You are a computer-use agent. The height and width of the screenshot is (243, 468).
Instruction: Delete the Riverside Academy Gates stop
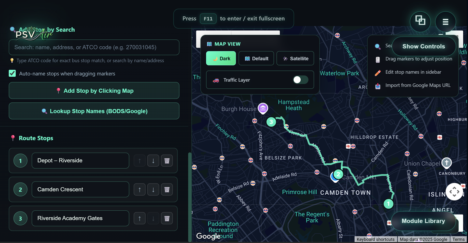[x=167, y=218]
